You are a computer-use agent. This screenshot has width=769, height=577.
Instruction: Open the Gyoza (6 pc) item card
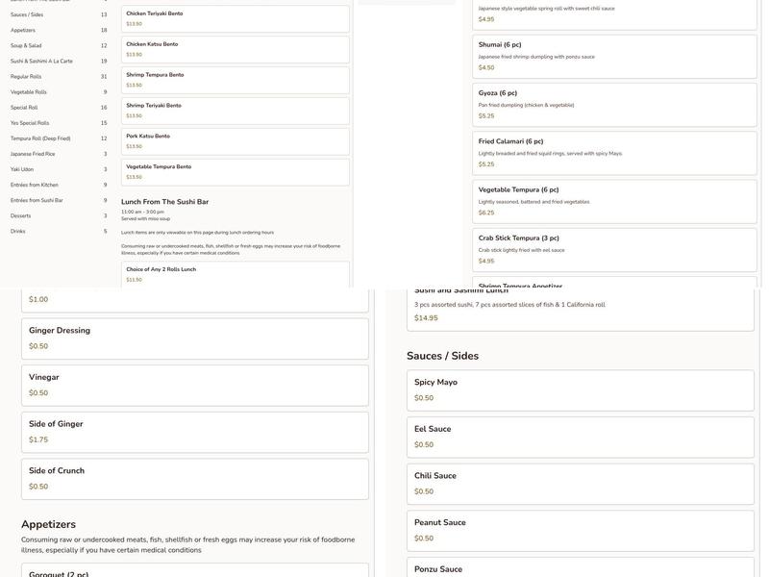pyautogui.click(x=614, y=104)
